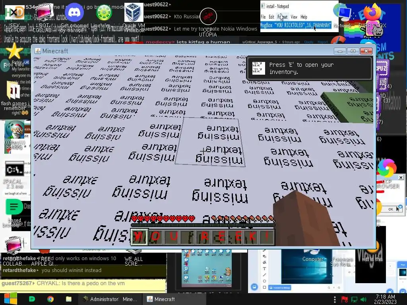Screen dimensions: 407x305
Task: Click the Minecraft window title bar icon
Action: coord(38,51)
